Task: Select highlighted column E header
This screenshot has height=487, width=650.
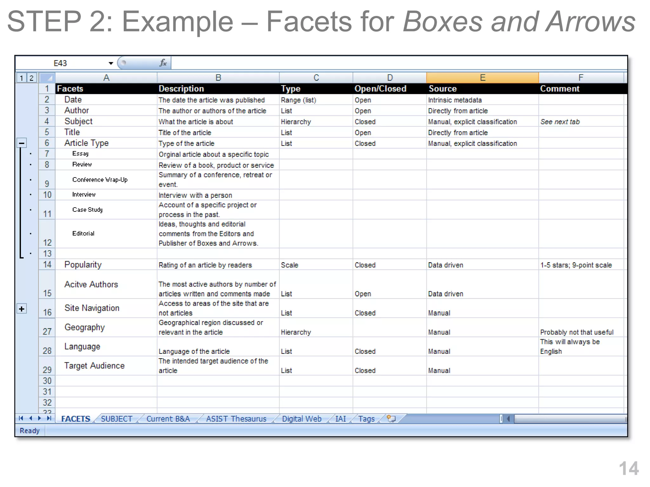Action: (x=482, y=78)
